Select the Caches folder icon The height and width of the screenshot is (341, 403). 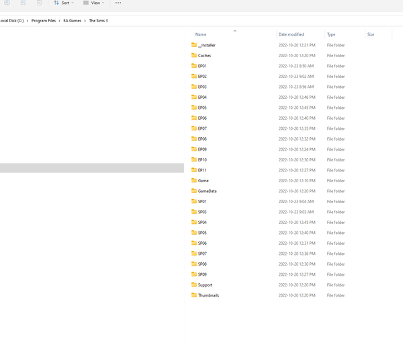coord(194,55)
